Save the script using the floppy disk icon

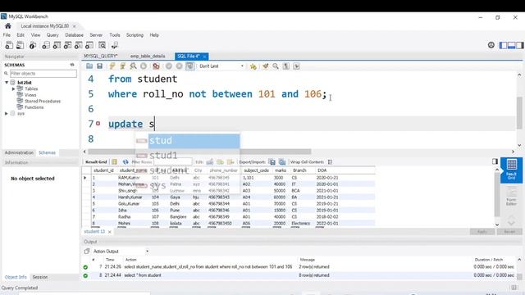pyautogui.click(x=99, y=66)
